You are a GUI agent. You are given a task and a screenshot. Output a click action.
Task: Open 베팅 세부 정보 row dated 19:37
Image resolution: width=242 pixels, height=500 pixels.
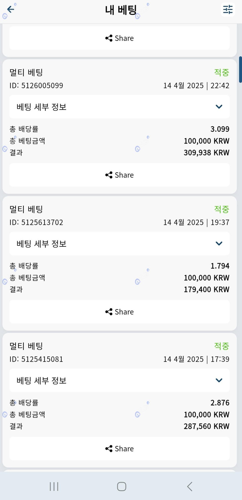pyautogui.click(x=119, y=243)
